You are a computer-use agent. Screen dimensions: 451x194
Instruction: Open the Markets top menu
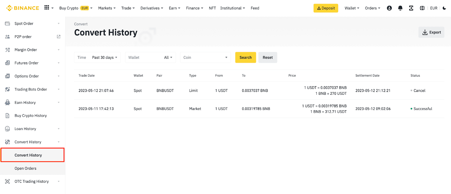point(107,8)
